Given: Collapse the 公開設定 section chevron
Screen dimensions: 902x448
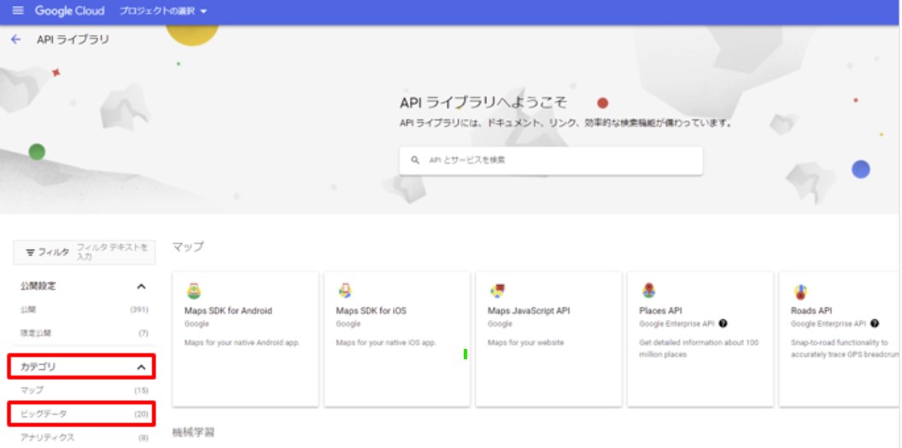Looking at the screenshot, I should click(141, 287).
